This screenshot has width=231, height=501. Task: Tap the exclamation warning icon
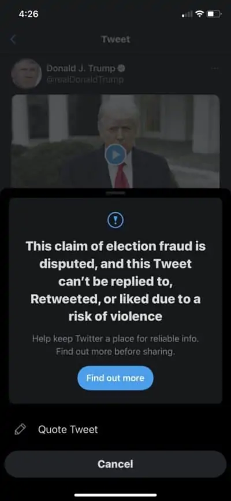pos(115,220)
